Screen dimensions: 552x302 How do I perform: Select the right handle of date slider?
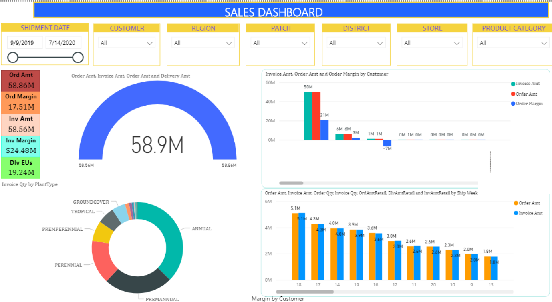[x=78, y=58]
